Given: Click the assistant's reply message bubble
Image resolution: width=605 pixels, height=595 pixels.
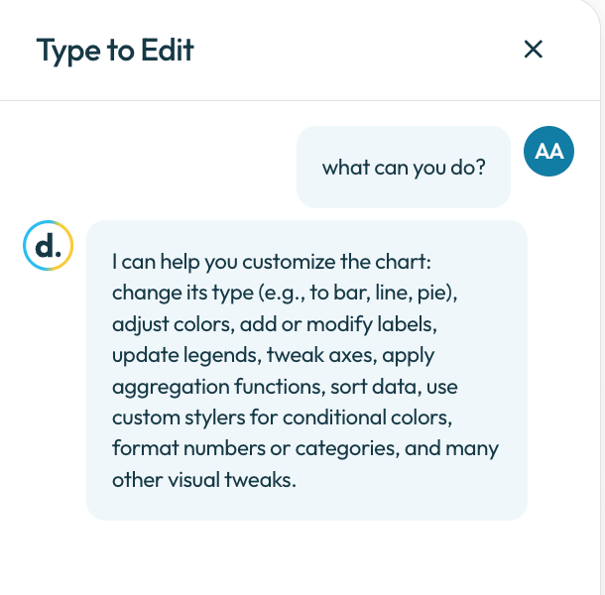Looking at the screenshot, I should 306,371.
